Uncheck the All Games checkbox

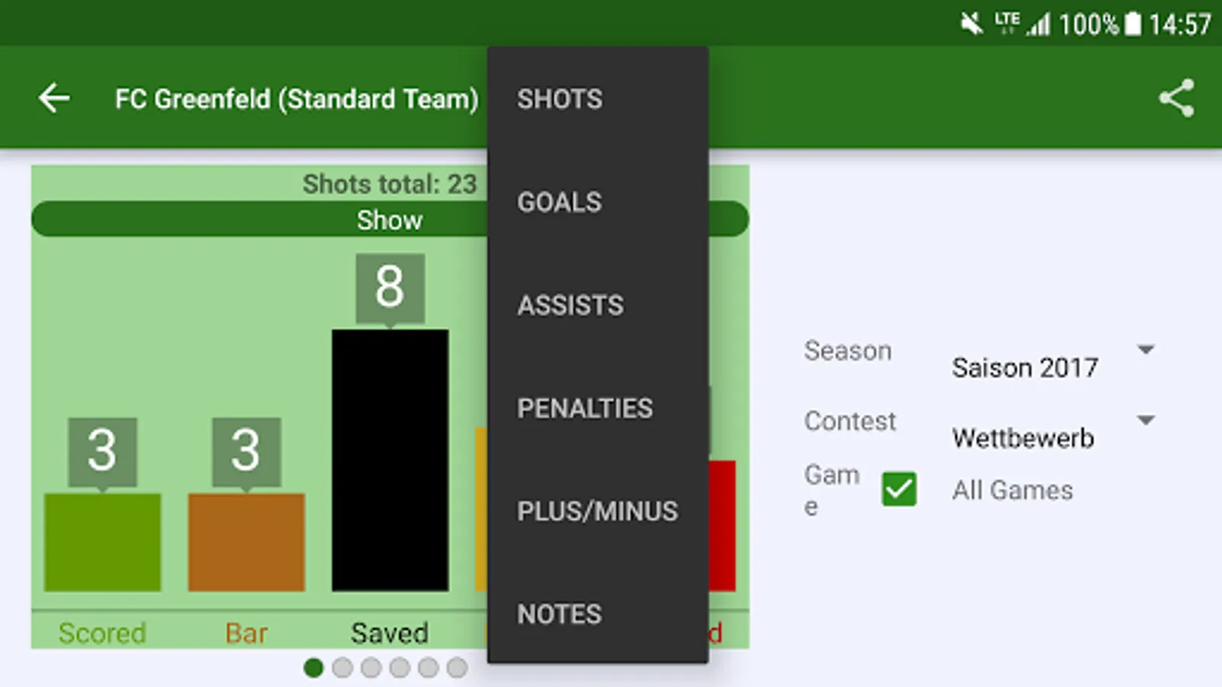(x=899, y=489)
